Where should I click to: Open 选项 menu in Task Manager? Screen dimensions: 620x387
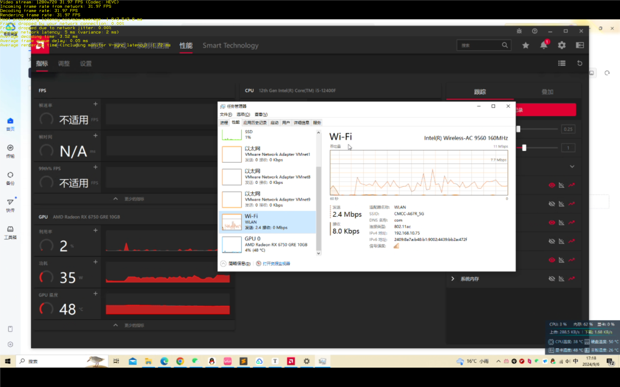point(243,115)
